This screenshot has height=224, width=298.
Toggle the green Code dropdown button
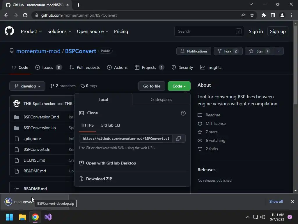[x=179, y=86]
